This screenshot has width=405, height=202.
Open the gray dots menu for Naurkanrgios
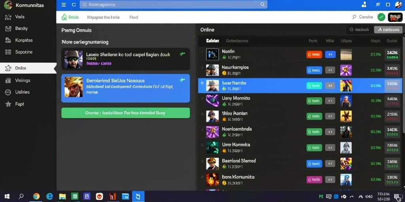(330, 70)
